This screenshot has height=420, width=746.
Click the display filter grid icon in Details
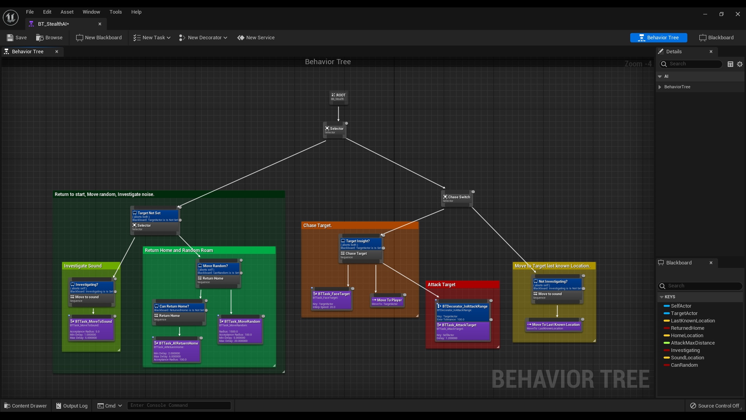click(730, 64)
